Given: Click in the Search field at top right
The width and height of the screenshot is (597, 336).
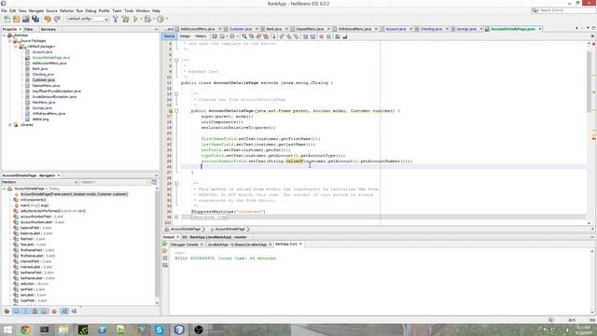Looking at the screenshot, I should click(x=566, y=10).
